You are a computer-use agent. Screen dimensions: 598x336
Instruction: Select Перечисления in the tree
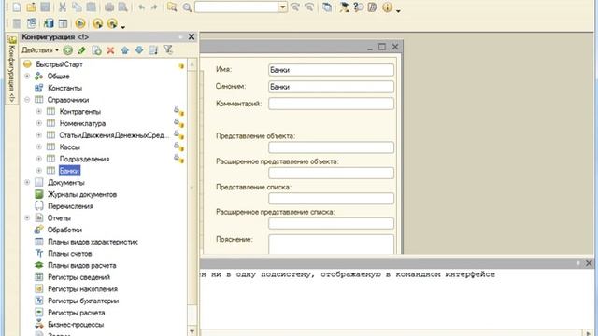(x=70, y=206)
